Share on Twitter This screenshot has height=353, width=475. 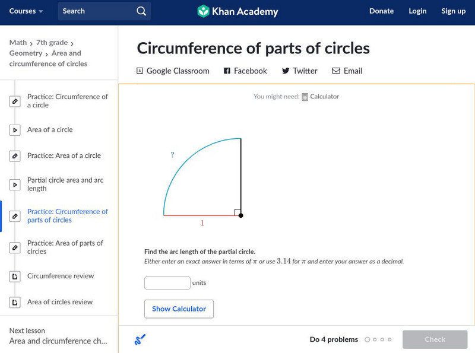point(299,71)
